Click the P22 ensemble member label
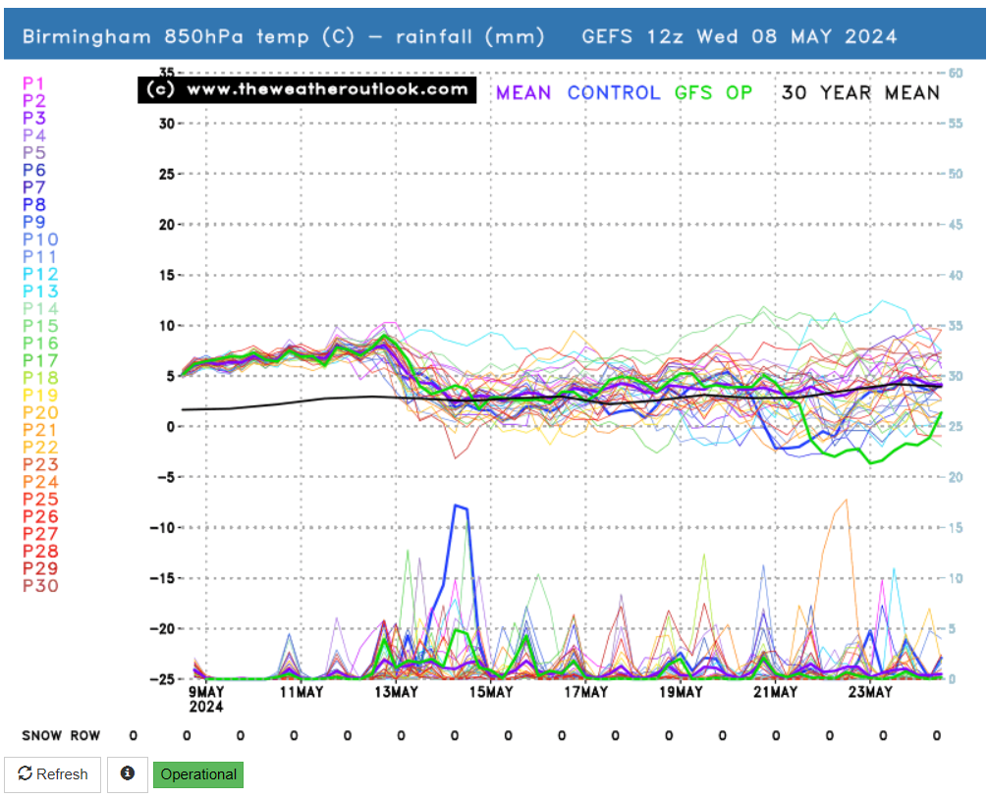987x798 pixels. tap(40, 447)
